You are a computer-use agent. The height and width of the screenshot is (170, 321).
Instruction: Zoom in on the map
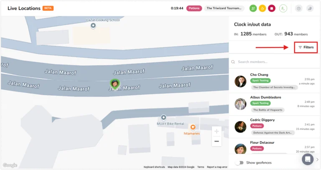click(217, 131)
